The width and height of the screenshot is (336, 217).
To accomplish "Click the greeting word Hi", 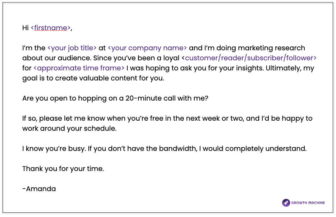I will coord(25,28).
